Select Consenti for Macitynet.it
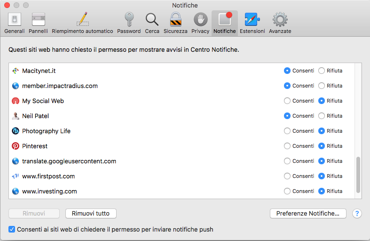Image resolution: width=370 pixels, height=241 pixels. point(287,71)
